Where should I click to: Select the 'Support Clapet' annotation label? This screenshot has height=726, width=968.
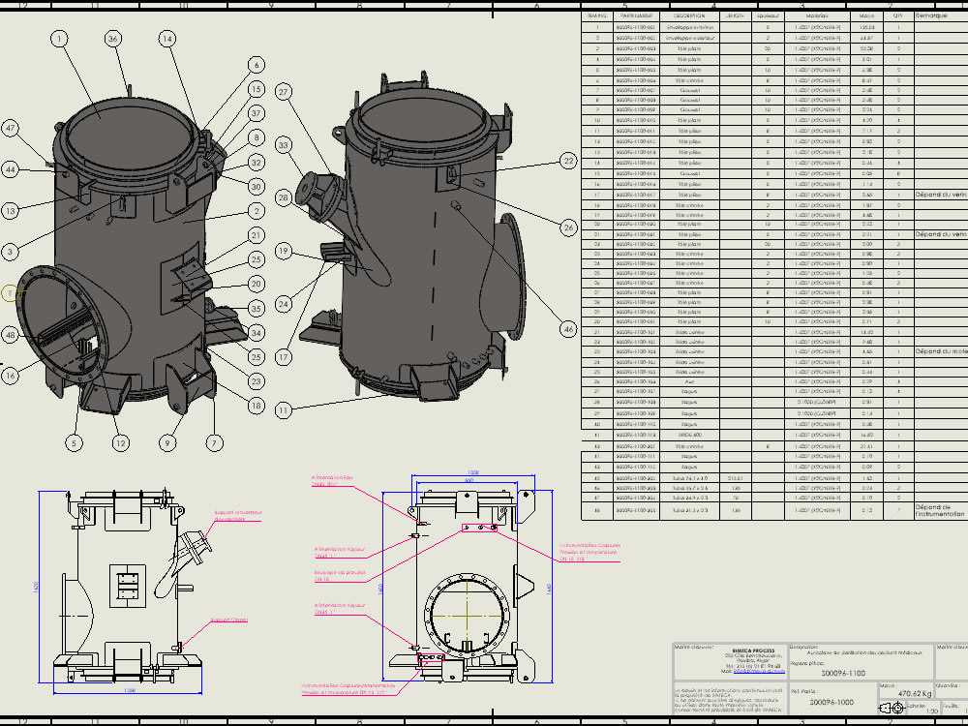(x=228, y=619)
